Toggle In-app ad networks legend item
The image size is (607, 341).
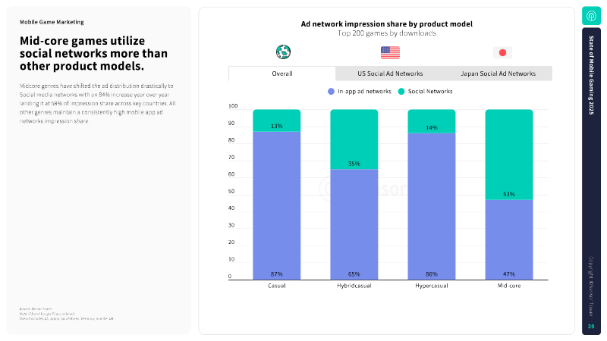tap(359, 91)
